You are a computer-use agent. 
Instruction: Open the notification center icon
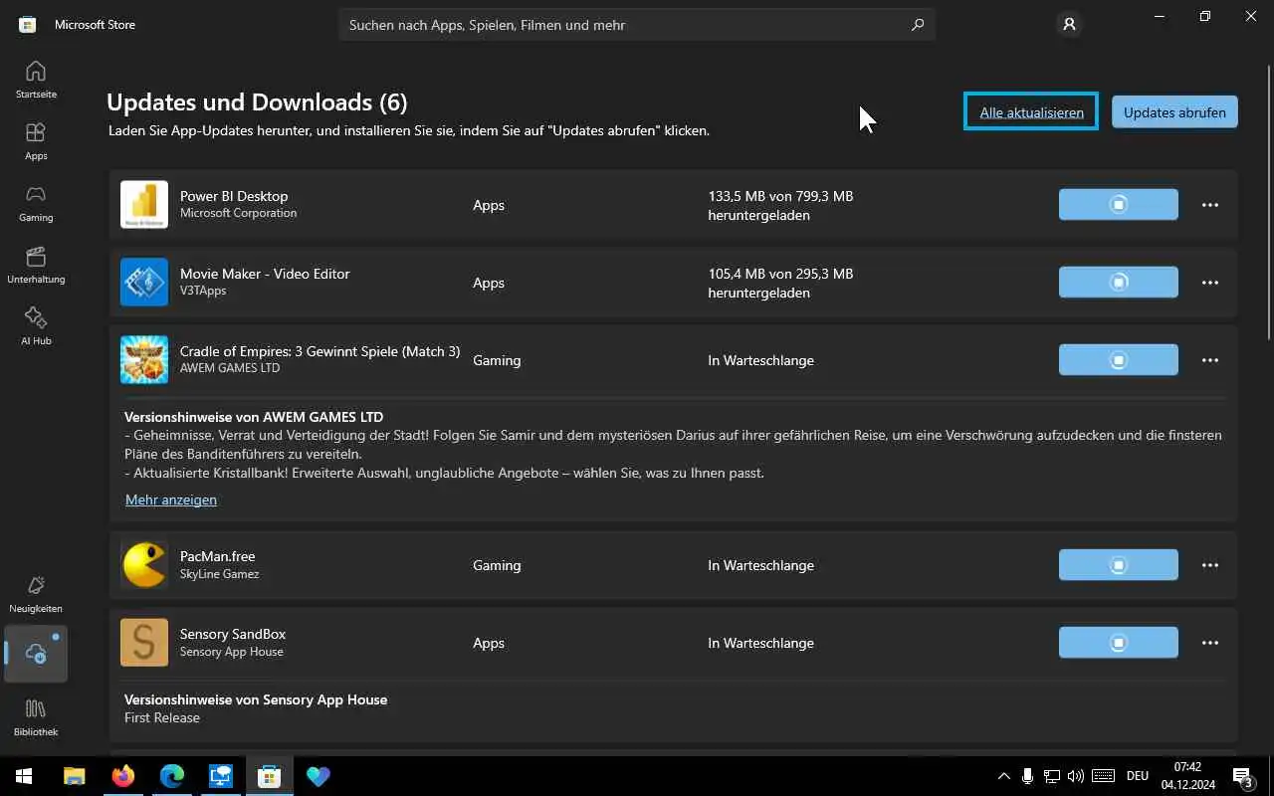pyautogui.click(x=1242, y=776)
